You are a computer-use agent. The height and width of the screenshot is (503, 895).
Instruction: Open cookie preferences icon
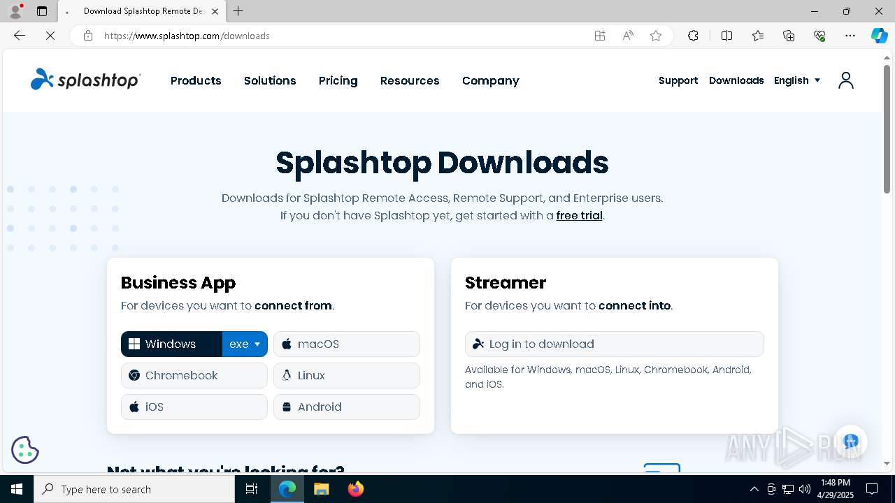tap(25, 450)
